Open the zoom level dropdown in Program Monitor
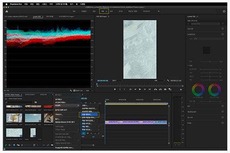The image size is (230, 153). coord(117,81)
